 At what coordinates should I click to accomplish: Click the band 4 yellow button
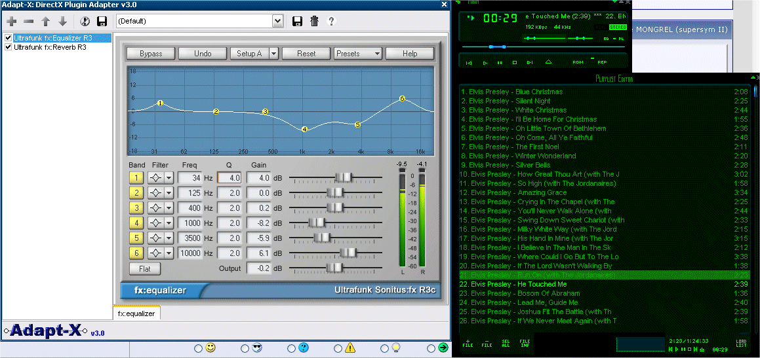(x=136, y=223)
